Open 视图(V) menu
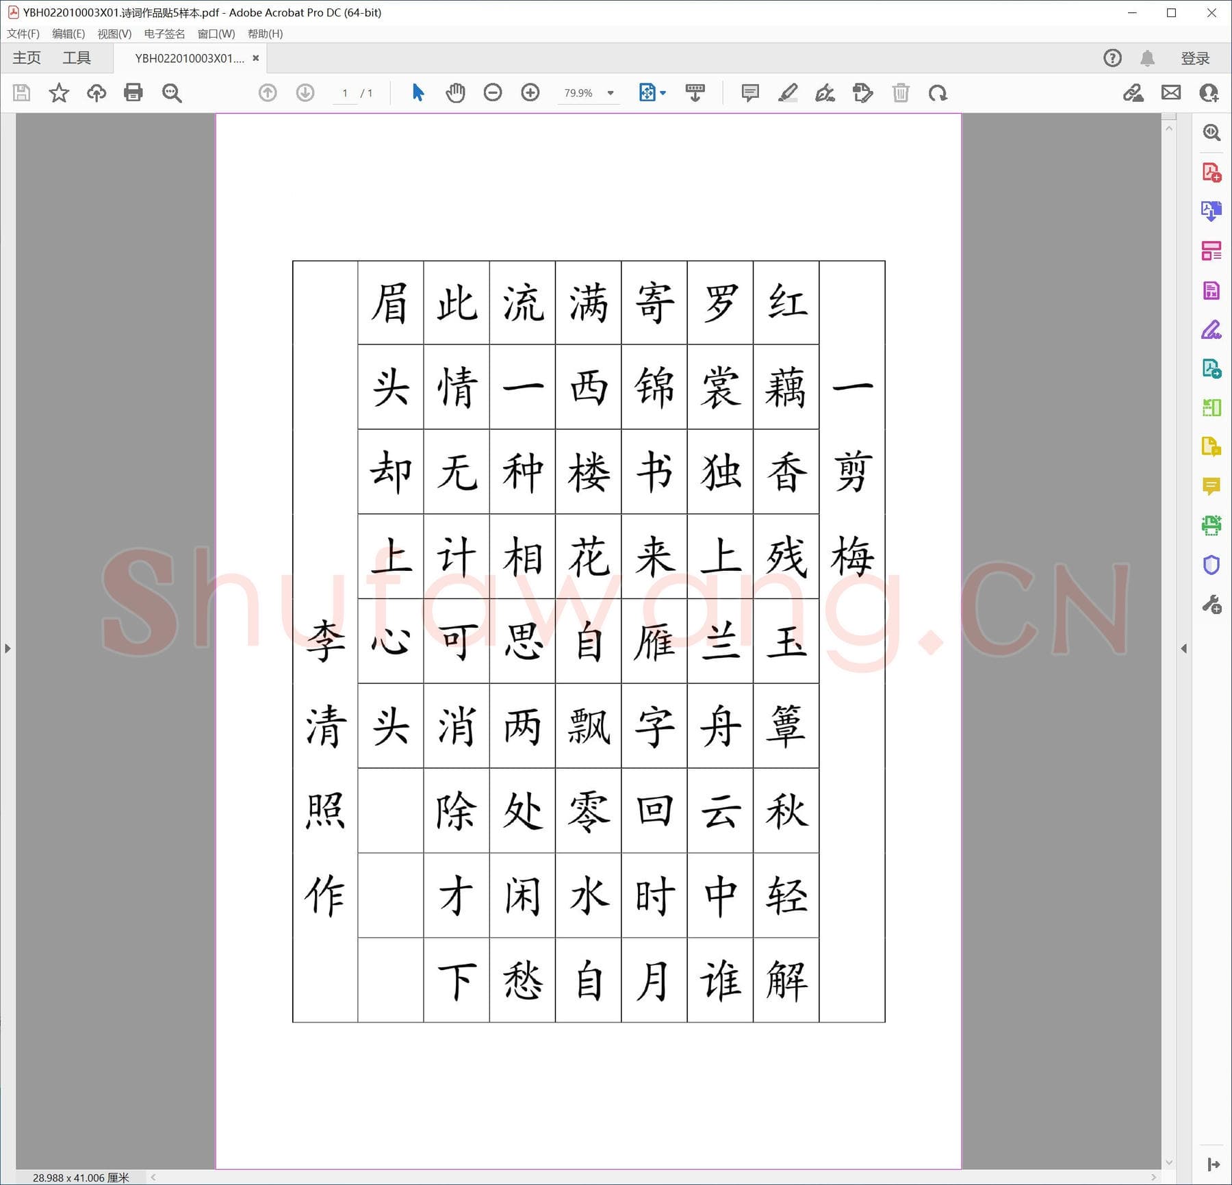The width and height of the screenshot is (1232, 1185). pos(114,34)
